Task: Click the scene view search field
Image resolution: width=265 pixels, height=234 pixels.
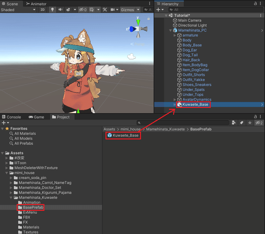Action: [x=148, y=10]
